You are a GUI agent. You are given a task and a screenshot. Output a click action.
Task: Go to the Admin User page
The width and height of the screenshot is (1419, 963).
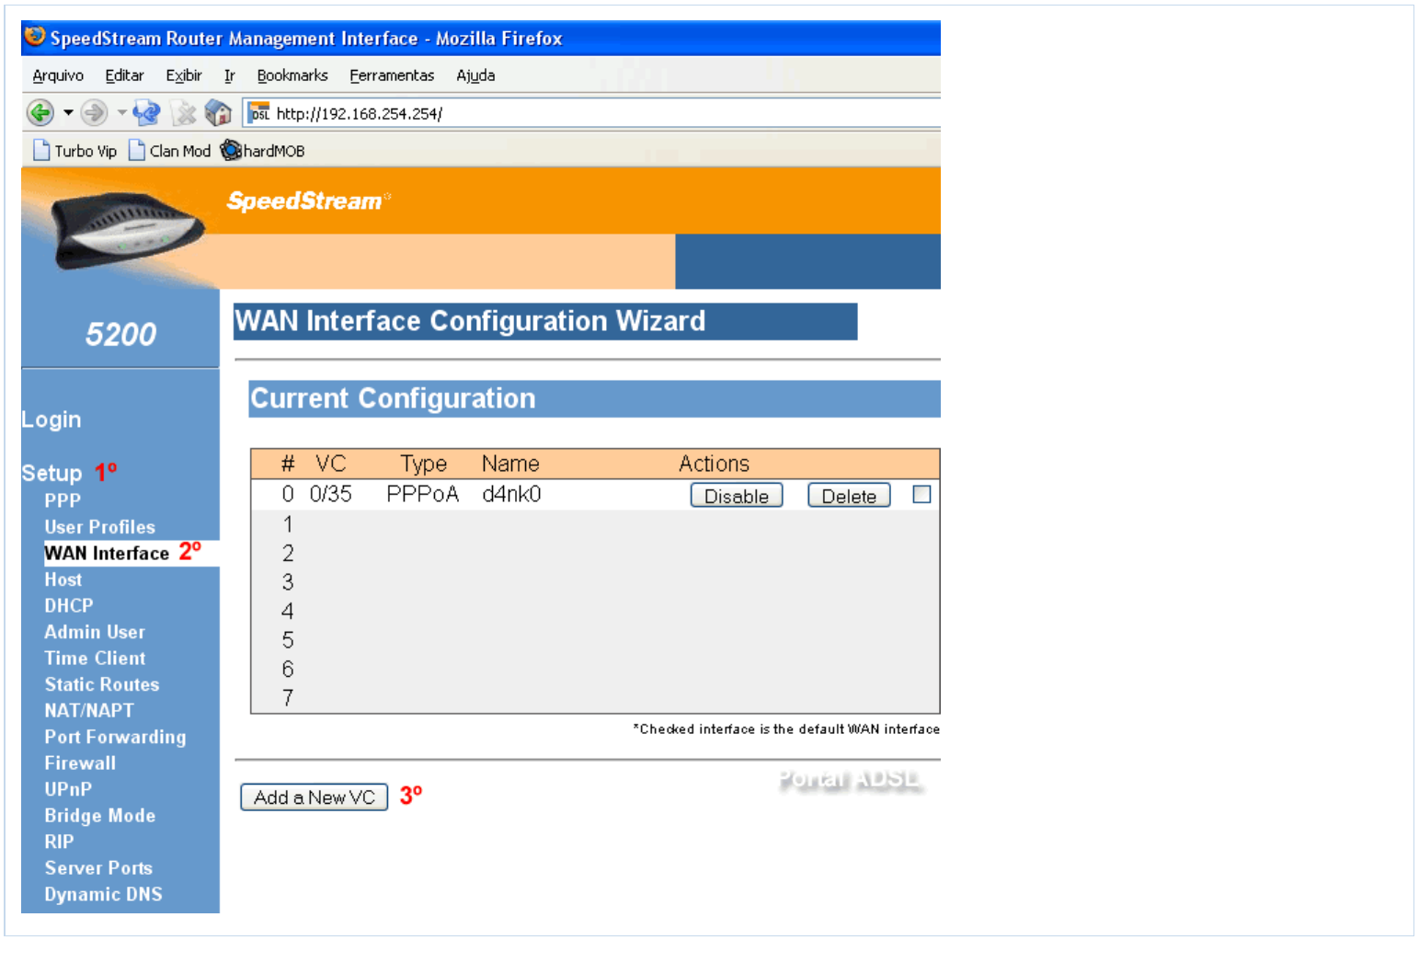click(95, 632)
